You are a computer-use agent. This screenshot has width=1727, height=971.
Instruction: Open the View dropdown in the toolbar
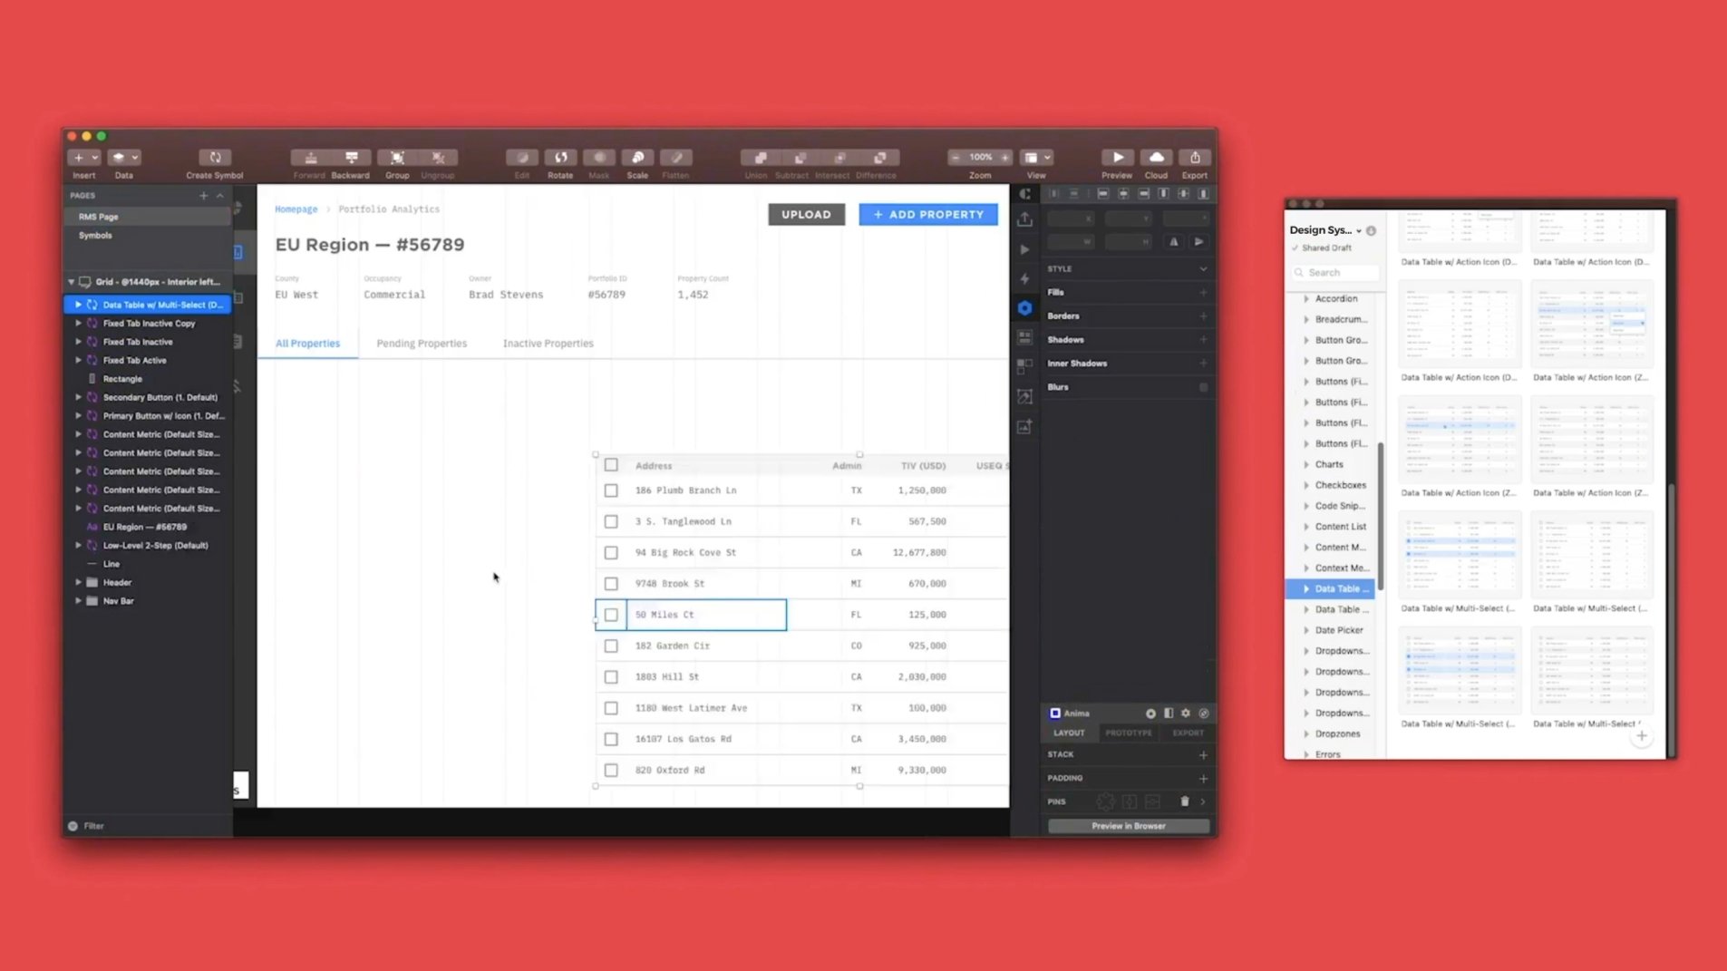click(x=1035, y=157)
